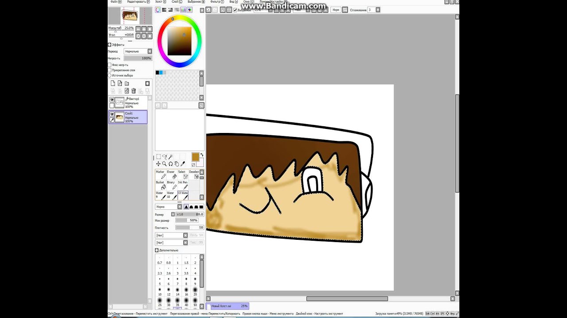
Task: Open the Фильтр menu
Action: (x=217, y=2)
